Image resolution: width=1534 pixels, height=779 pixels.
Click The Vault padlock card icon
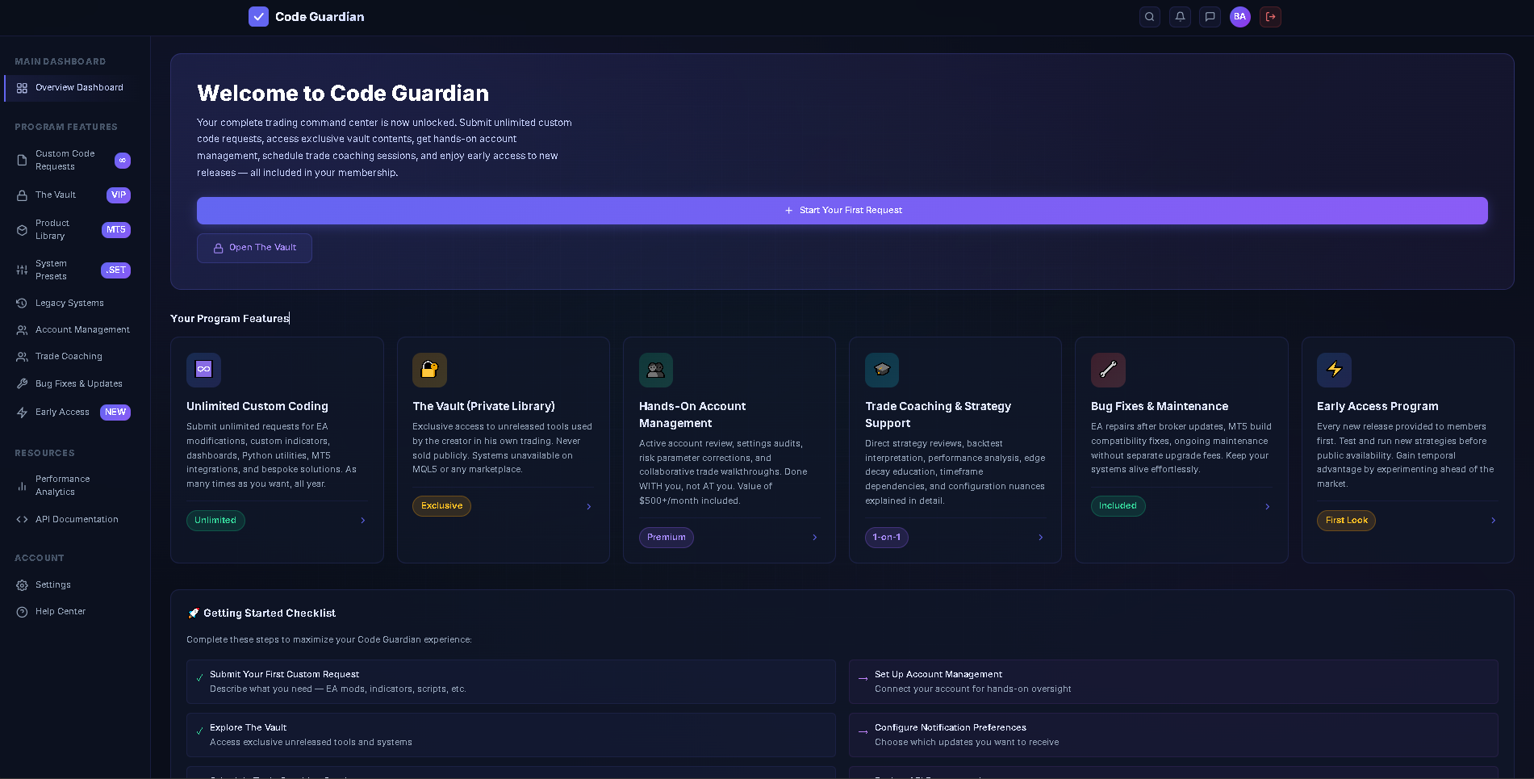[x=429, y=370]
